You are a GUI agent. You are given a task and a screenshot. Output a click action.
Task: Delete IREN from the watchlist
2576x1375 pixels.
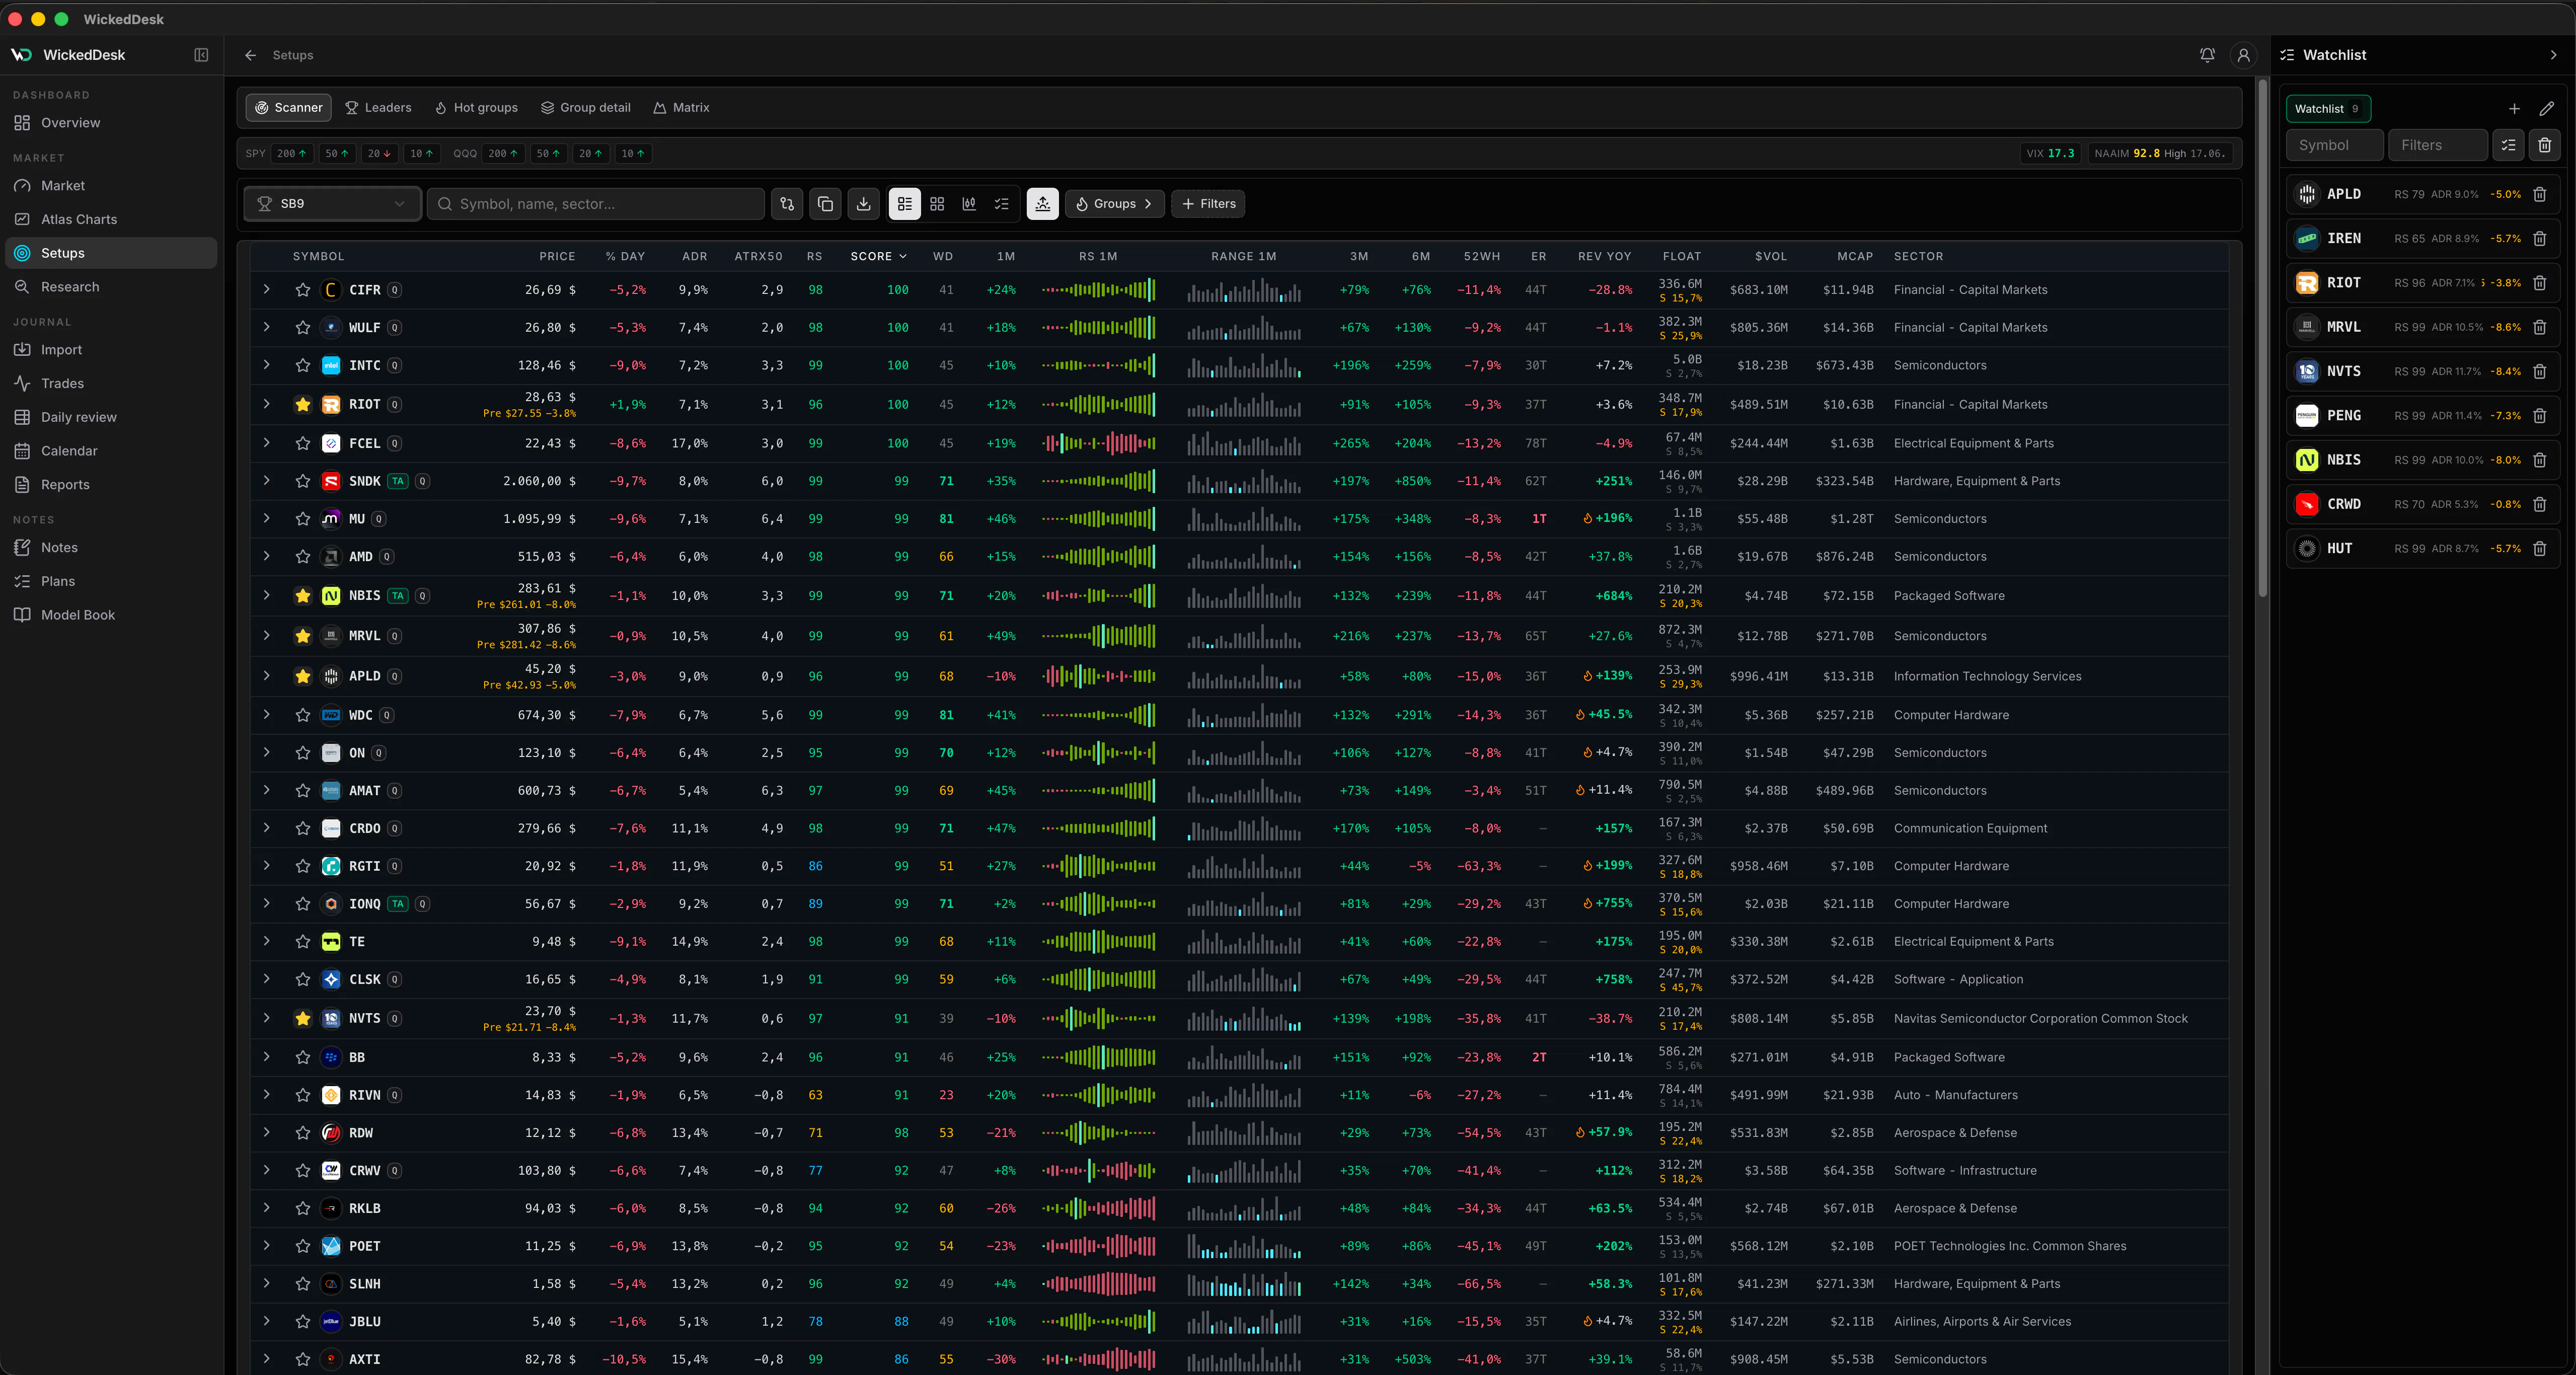[2539, 239]
